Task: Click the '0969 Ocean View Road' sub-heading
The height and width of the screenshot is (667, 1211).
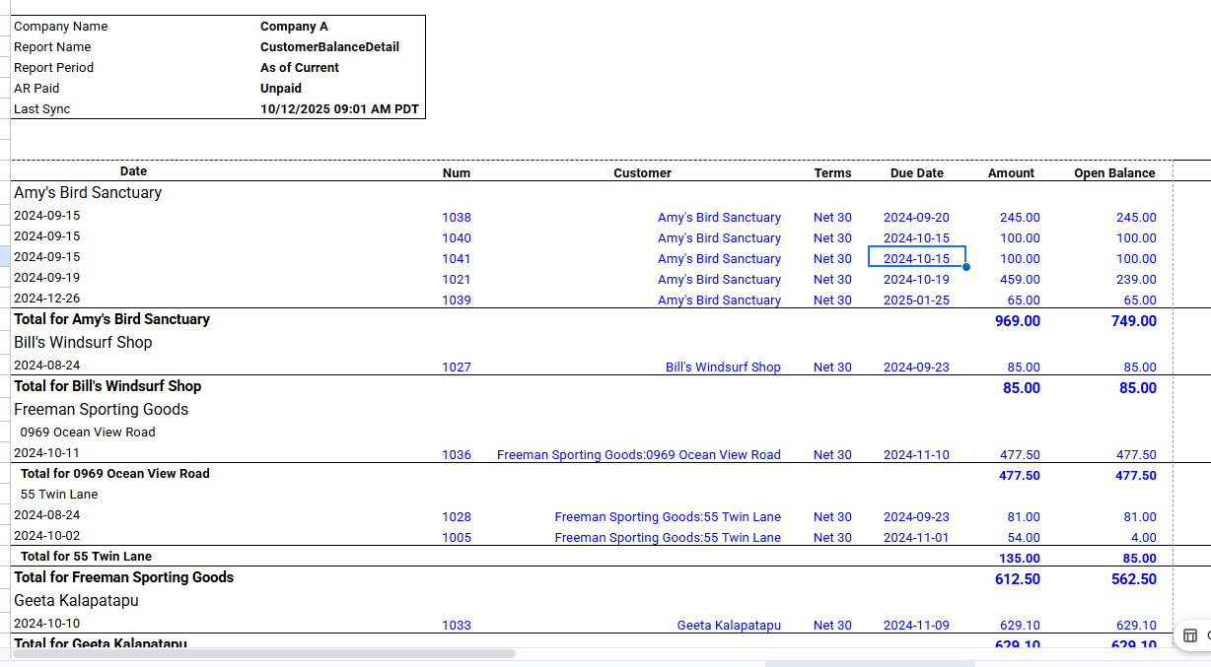Action: point(88,433)
